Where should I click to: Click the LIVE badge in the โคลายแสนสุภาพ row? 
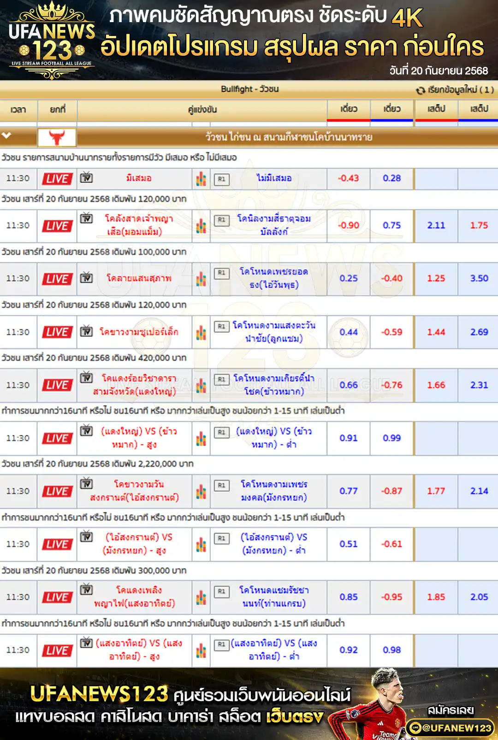[x=57, y=279]
